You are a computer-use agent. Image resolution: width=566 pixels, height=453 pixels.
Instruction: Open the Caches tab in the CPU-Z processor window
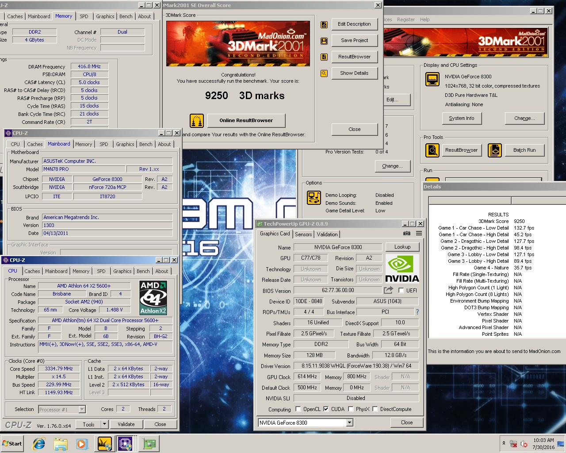coord(32,271)
